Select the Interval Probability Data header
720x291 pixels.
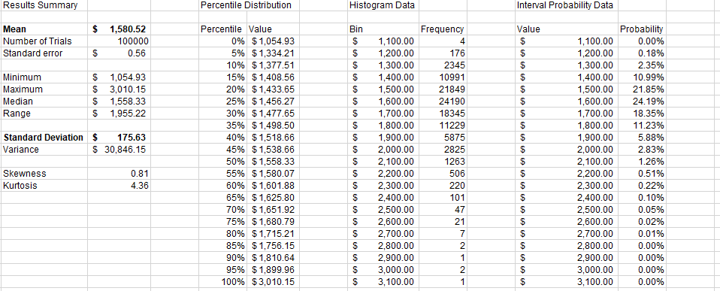[x=566, y=5]
